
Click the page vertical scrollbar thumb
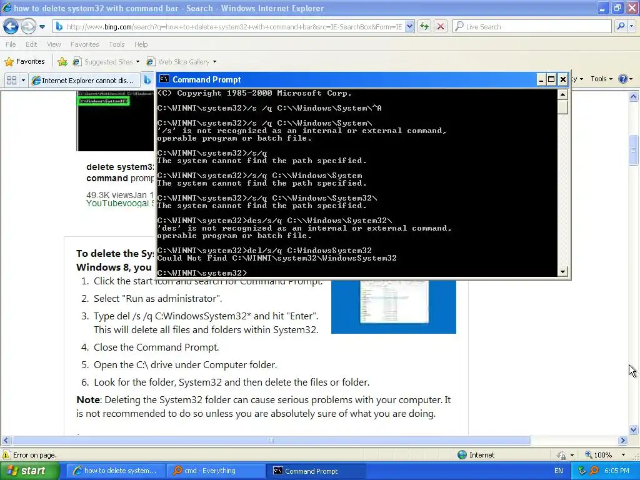[x=634, y=150]
